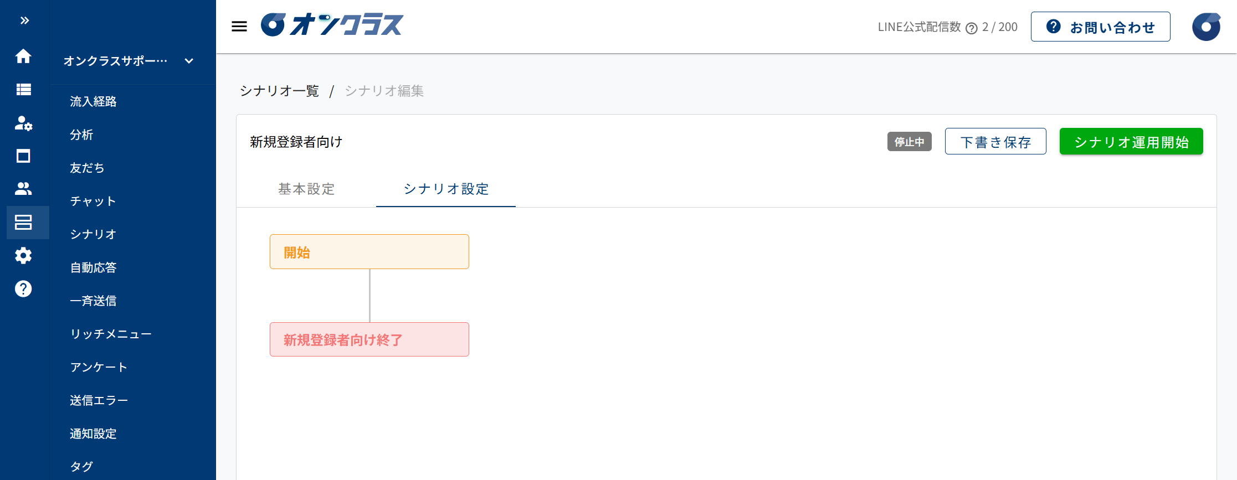Open the お問い合わせ button
Viewport: 1237px width, 480px height.
[x=1100, y=27]
